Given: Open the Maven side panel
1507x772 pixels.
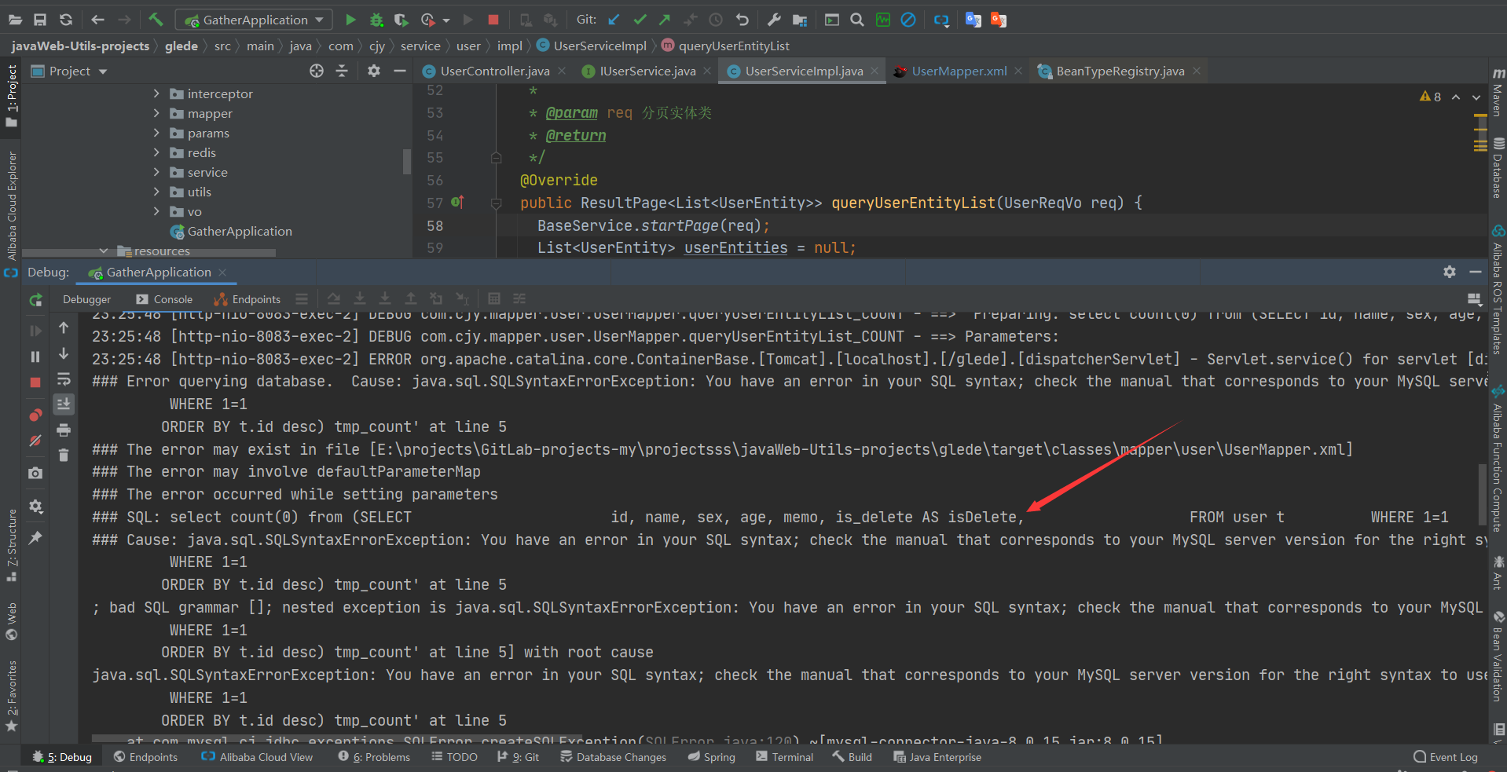Looking at the screenshot, I should point(1498,91).
